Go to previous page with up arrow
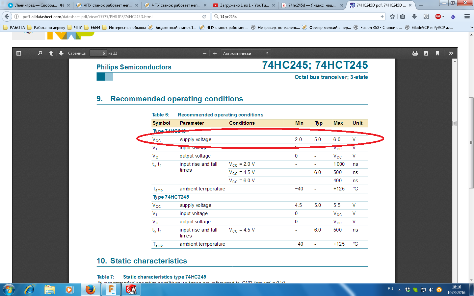This screenshot has width=474, height=296. point(51,53)
